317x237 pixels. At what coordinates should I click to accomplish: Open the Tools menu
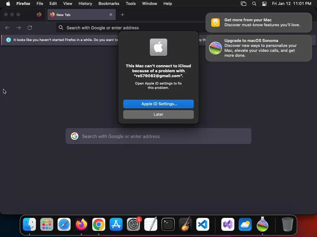131,3
